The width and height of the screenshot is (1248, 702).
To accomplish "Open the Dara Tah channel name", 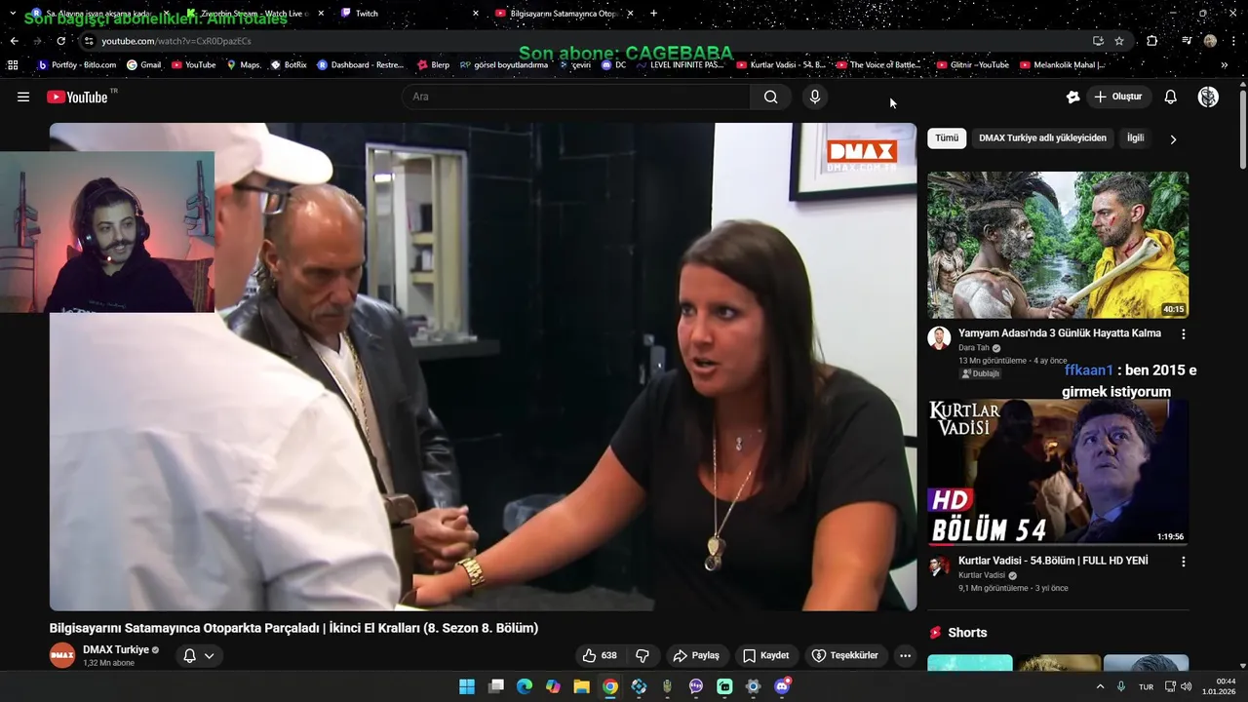I will pos(974,348).
